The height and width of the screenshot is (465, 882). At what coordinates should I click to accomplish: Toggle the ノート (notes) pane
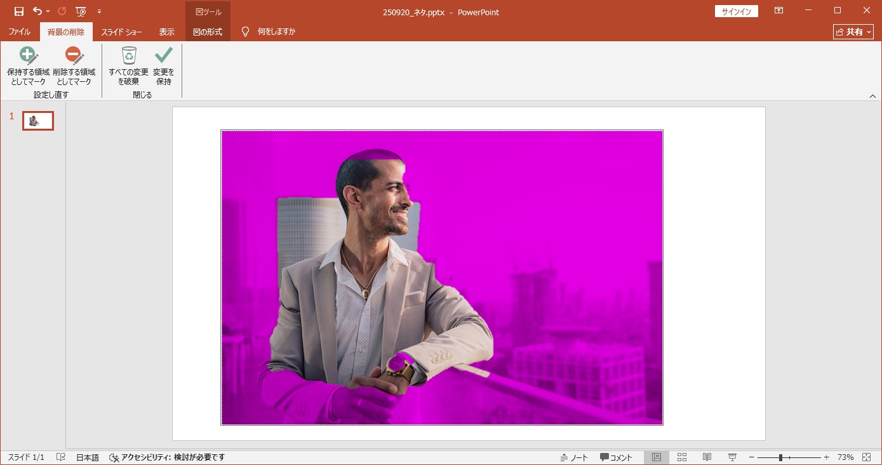(574, 457)
